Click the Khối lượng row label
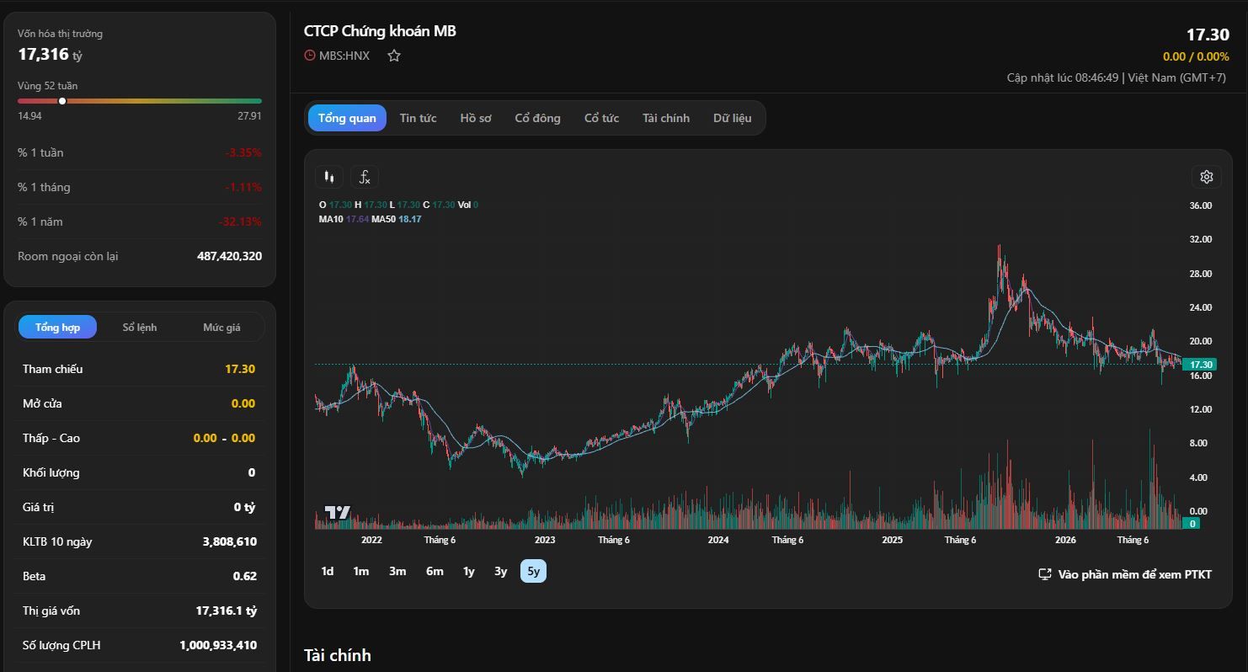The width and height of the screenshot is (1248, 672). (51, 472)
